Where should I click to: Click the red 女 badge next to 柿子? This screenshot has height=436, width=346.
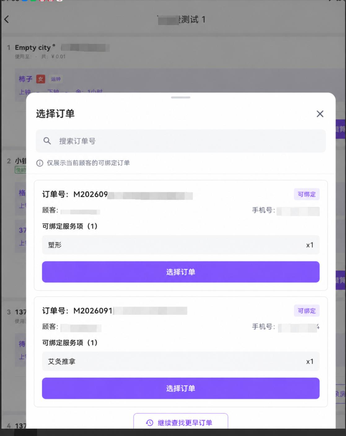[x=41, y=79]
